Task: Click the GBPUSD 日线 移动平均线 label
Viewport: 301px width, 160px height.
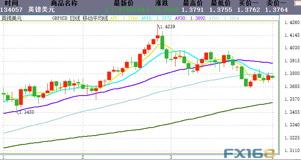Action: coord(80,19)
